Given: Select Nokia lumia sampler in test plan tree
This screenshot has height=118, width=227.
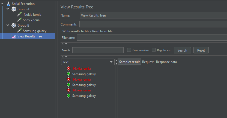Looking at the screenshot, I should pyautogui.click(x=32, y=15).
